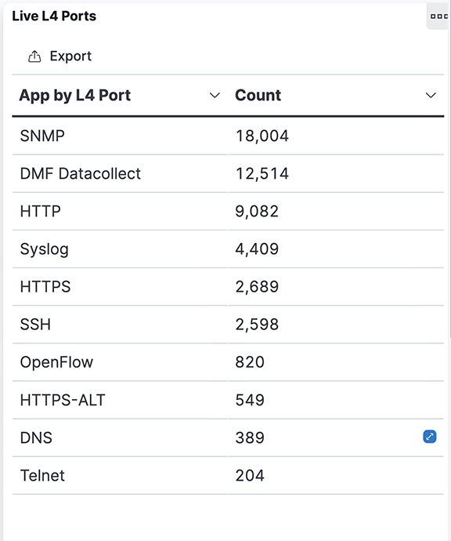Select the SSH row
Viewport: 451px width, 541px height.
point(228,325)
